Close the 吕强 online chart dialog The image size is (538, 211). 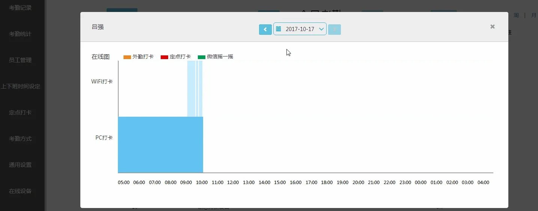(x=492, y=27)
